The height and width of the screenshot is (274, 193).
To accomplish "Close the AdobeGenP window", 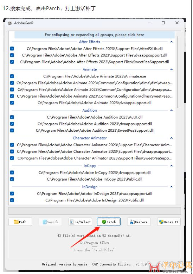I will point(177,23).
